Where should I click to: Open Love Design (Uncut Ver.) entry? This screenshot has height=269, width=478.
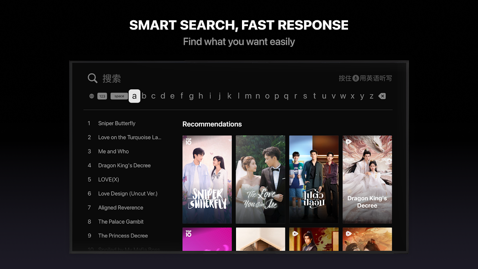pyautogui.click(x=128, y=194)
